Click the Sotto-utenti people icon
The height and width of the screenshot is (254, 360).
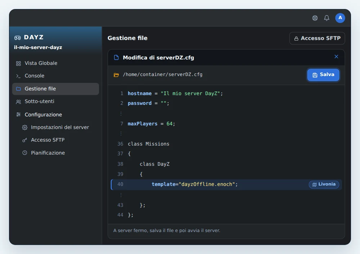pos(18,102)
